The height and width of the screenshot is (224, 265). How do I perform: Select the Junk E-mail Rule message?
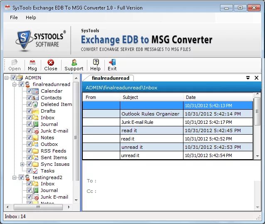point(168,122)
